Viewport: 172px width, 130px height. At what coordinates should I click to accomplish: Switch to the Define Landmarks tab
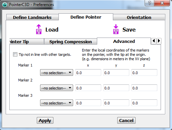click(32, 17)
